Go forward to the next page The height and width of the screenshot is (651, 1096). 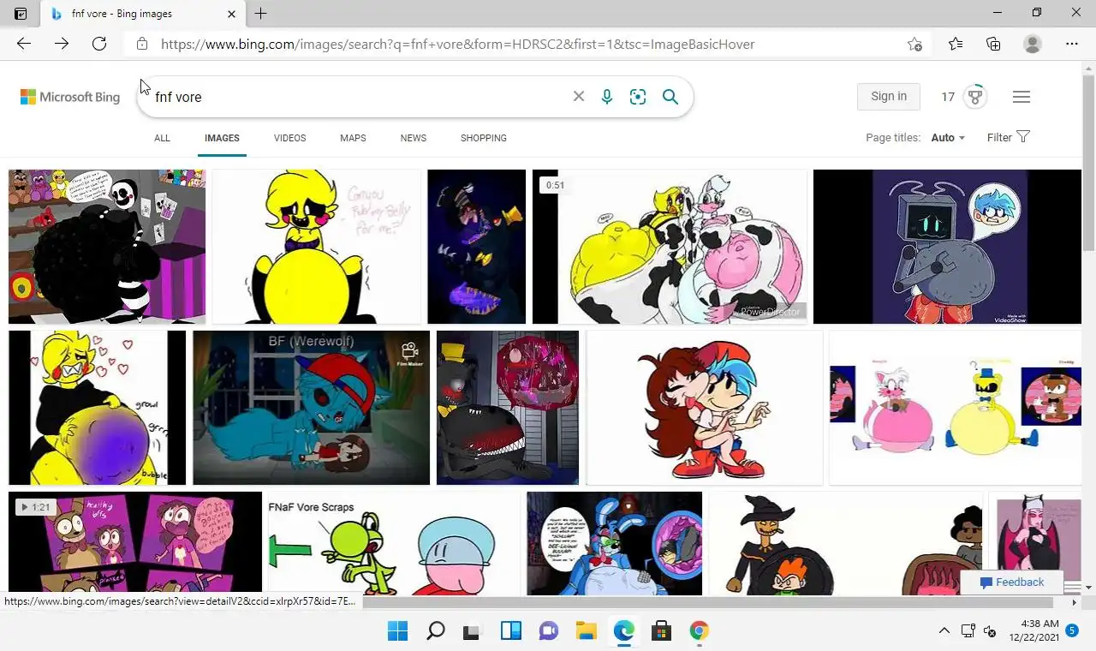tap(62, 44)
